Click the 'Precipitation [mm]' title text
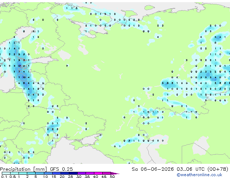The image size is (230, 178). pyautogui.click(x=24, y=169)
